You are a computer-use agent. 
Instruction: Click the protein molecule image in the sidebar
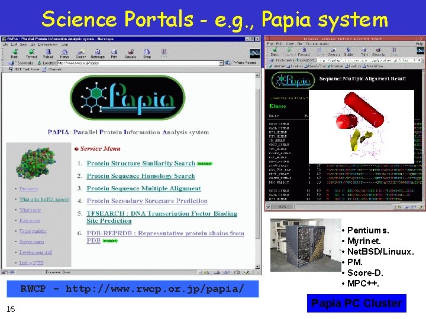(x=36, y=162)
